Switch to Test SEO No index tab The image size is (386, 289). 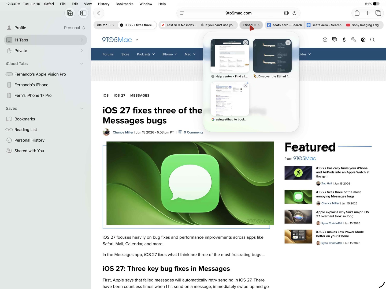tap(179, 25)
